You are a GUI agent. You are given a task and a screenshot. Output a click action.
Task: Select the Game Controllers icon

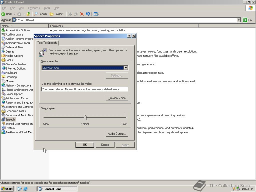pos(3,64)
